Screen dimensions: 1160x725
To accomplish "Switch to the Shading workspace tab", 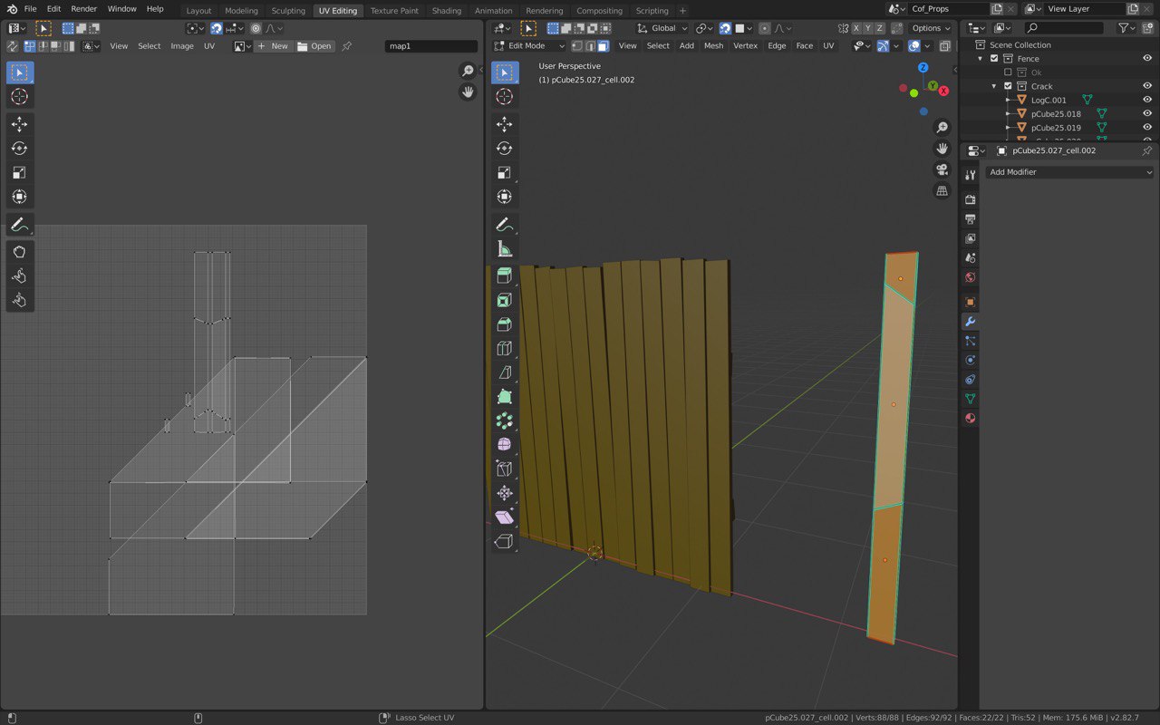I will click(x=446, y=11).
